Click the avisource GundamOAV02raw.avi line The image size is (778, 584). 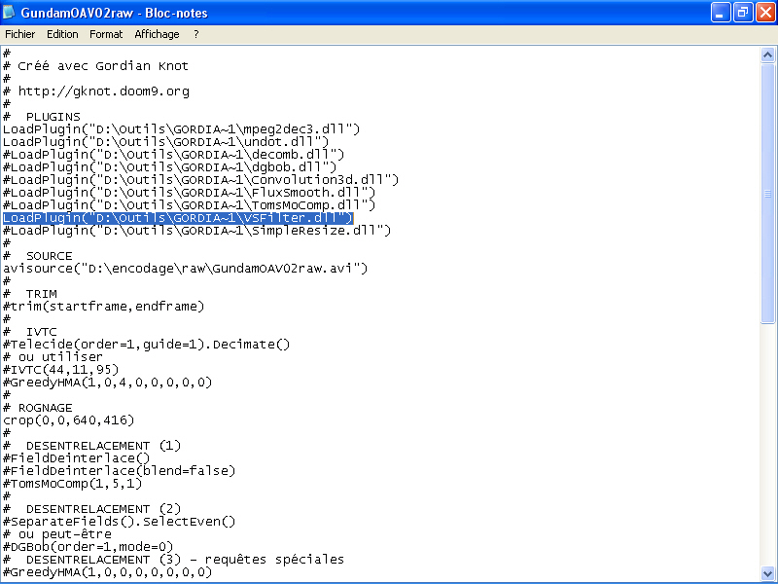click(x=185, y=269)
